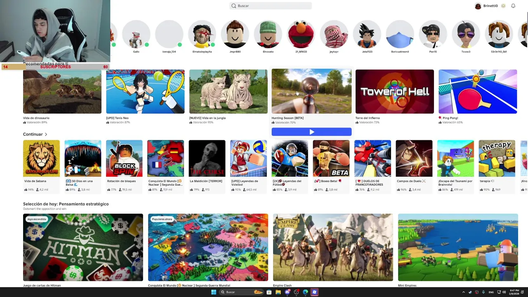Open Leyendas de Voleibol game tile
The width and height of the screenshot is (528, 297).
248,158
